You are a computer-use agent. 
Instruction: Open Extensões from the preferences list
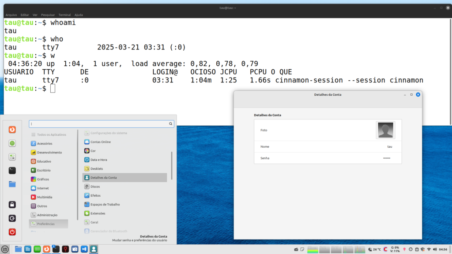pyautogui.click(x=98, y=213)
